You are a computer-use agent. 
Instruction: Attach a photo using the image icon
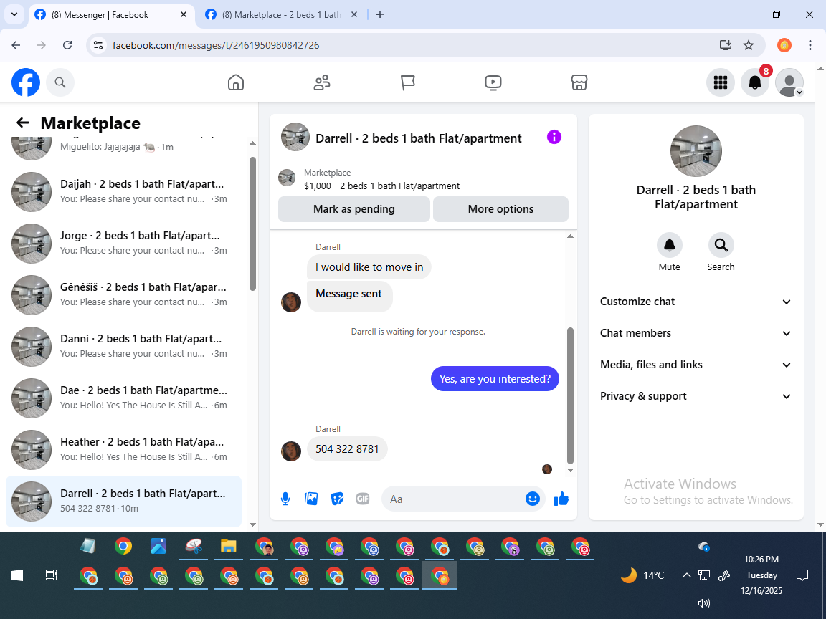click(x=311, y=499)
